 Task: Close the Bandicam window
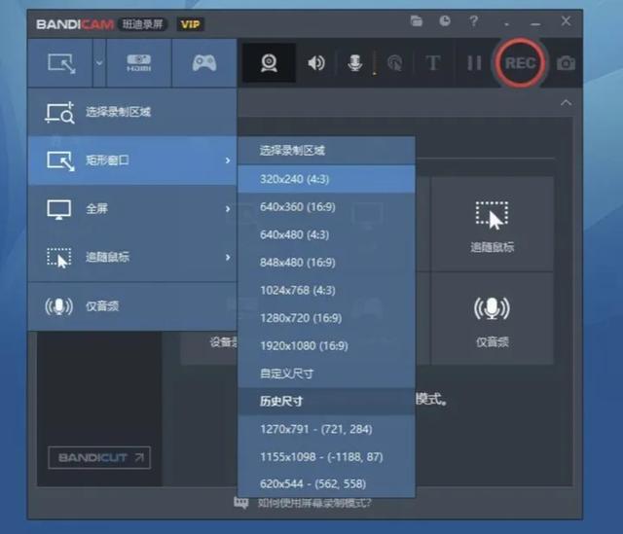(566, 20)
